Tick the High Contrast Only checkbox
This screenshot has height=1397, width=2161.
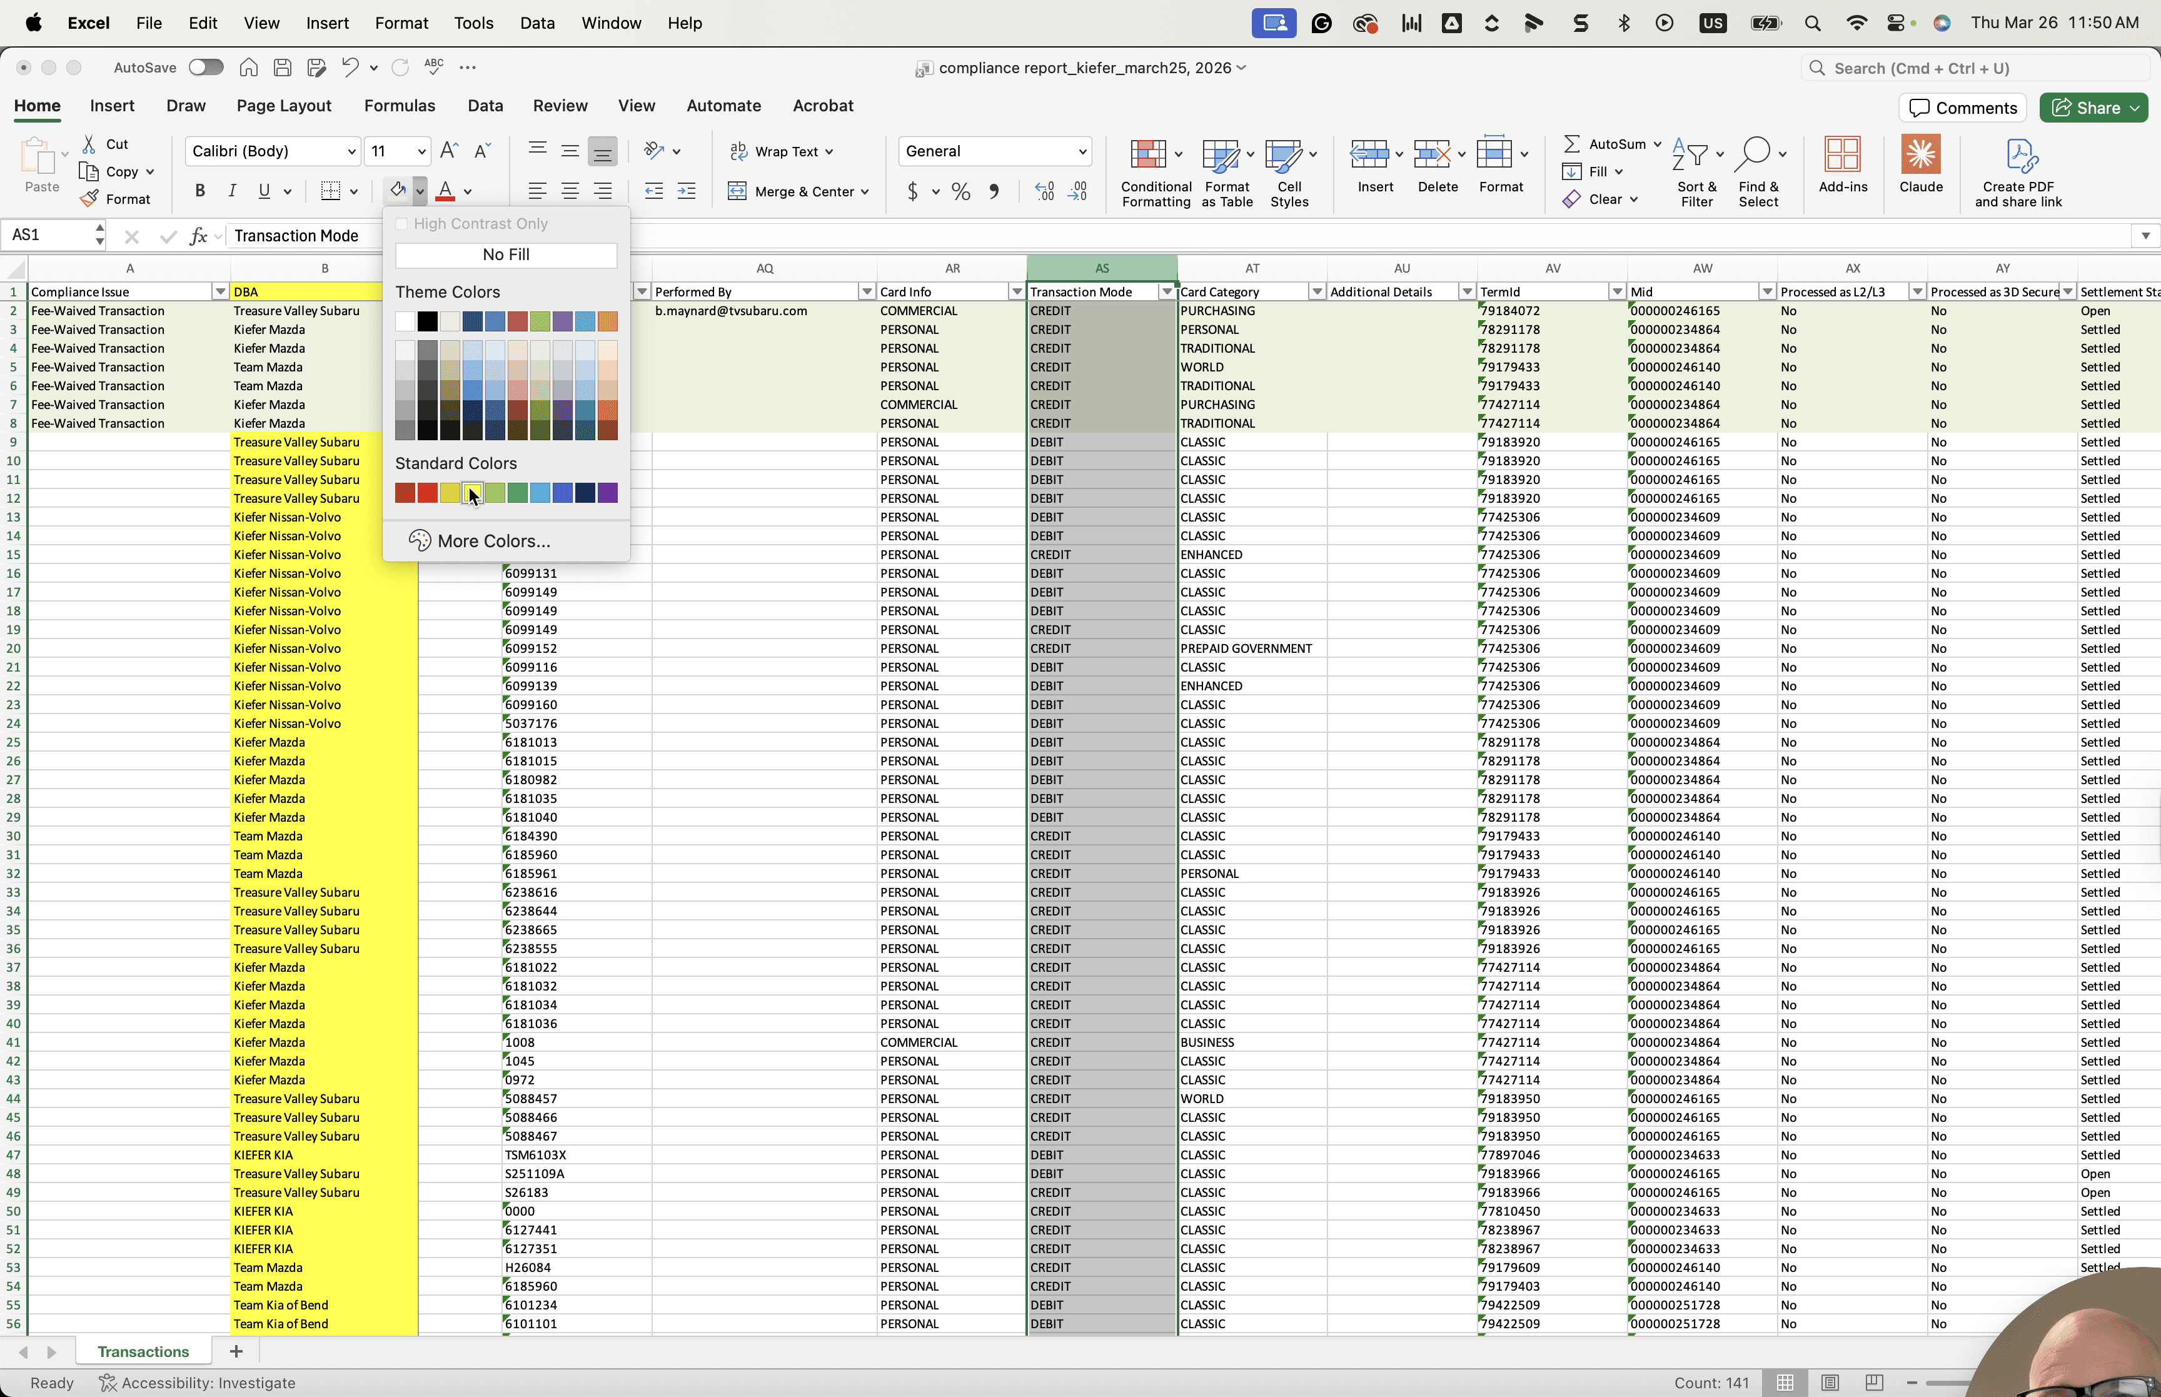pos(401,224)
